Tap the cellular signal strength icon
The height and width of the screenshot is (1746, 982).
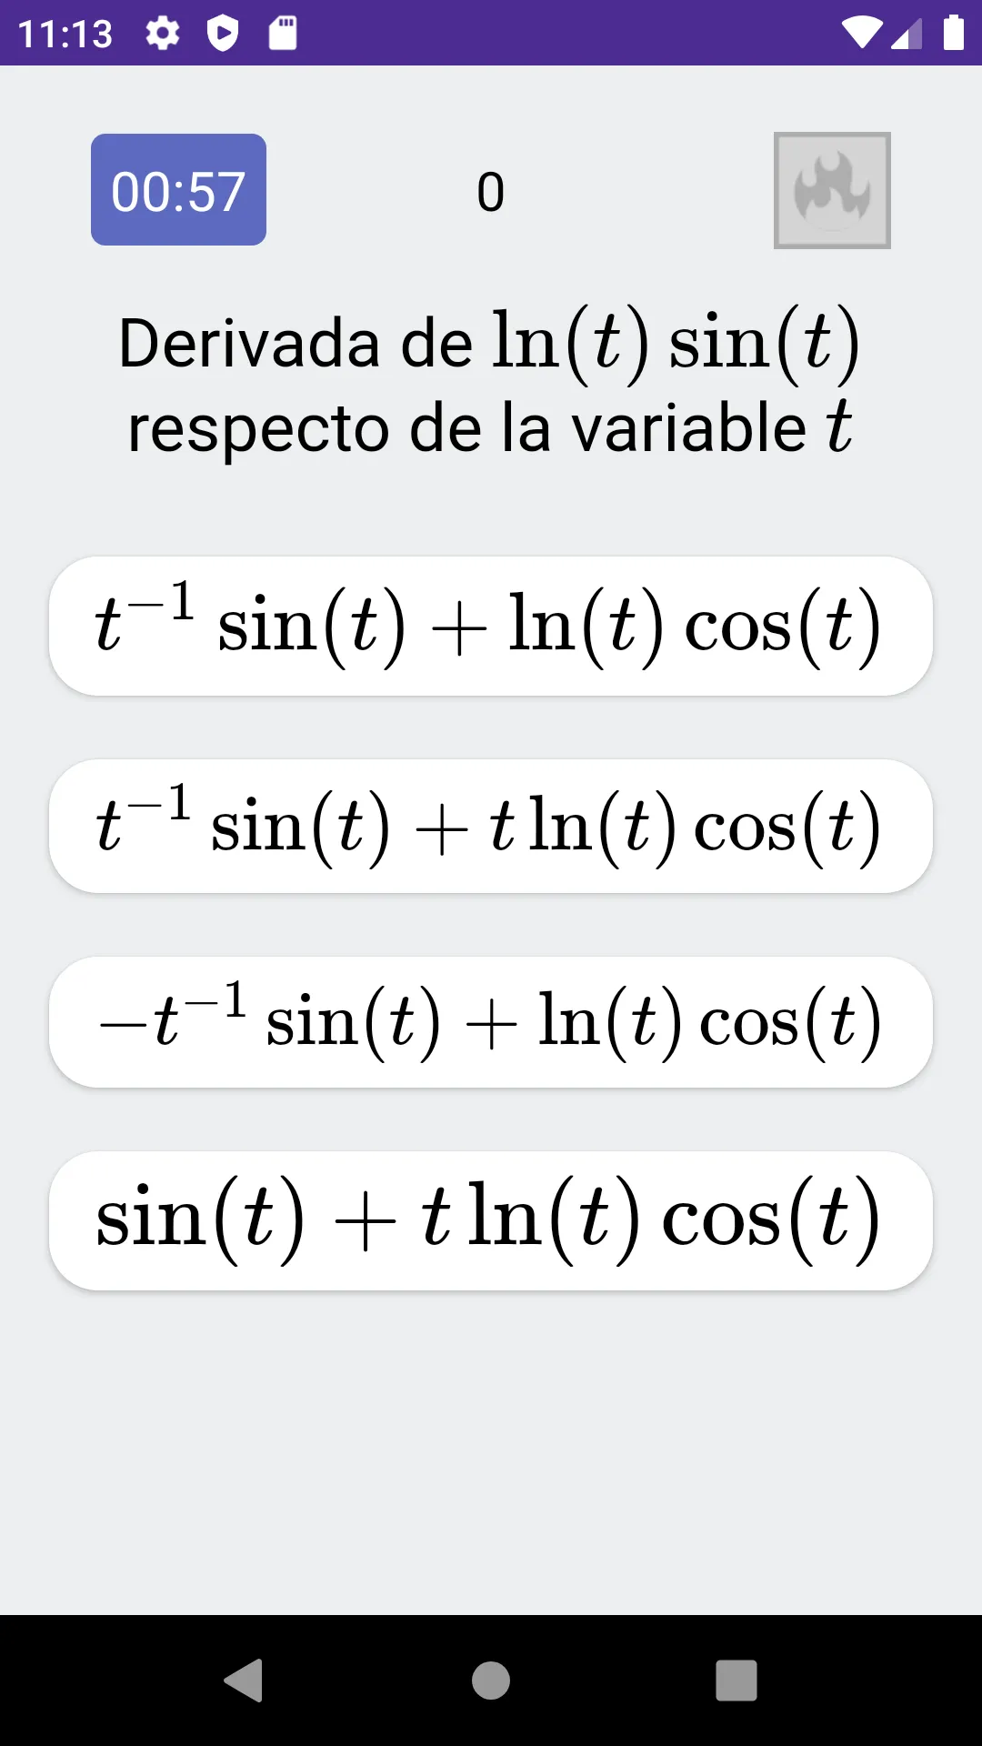pyautogui.click(x=907, y=34)
